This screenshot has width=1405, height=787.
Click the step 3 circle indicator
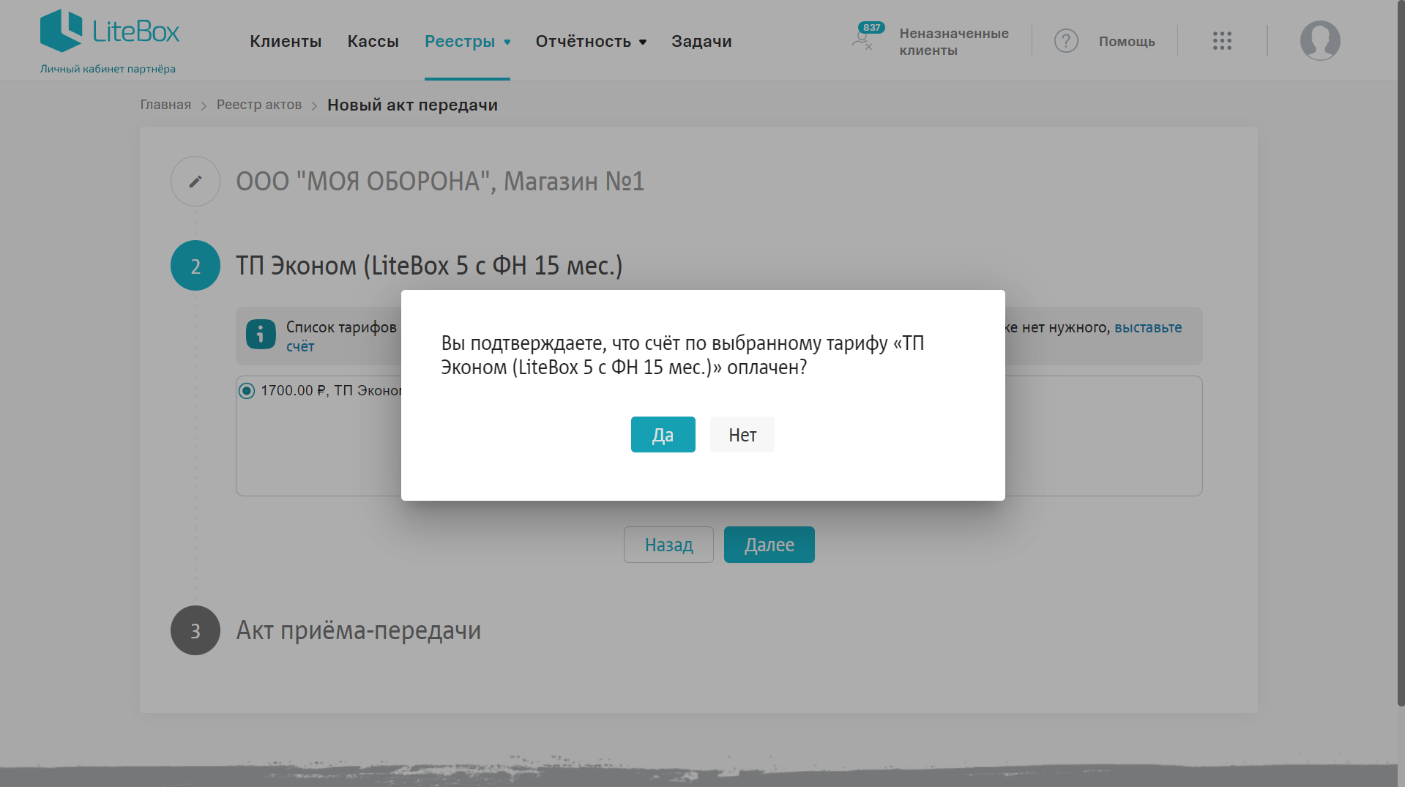tap(195, 630)
